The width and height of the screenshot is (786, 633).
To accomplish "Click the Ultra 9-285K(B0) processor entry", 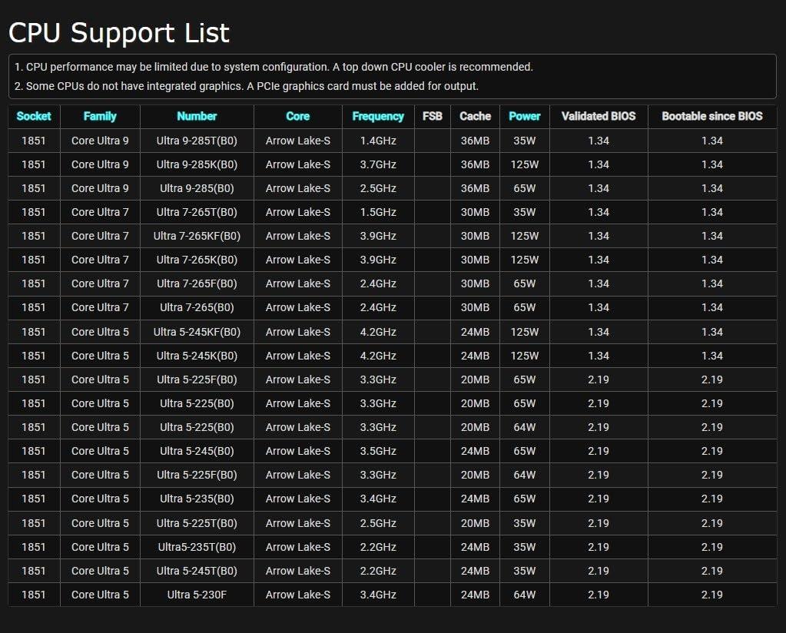I will point(197,164).
